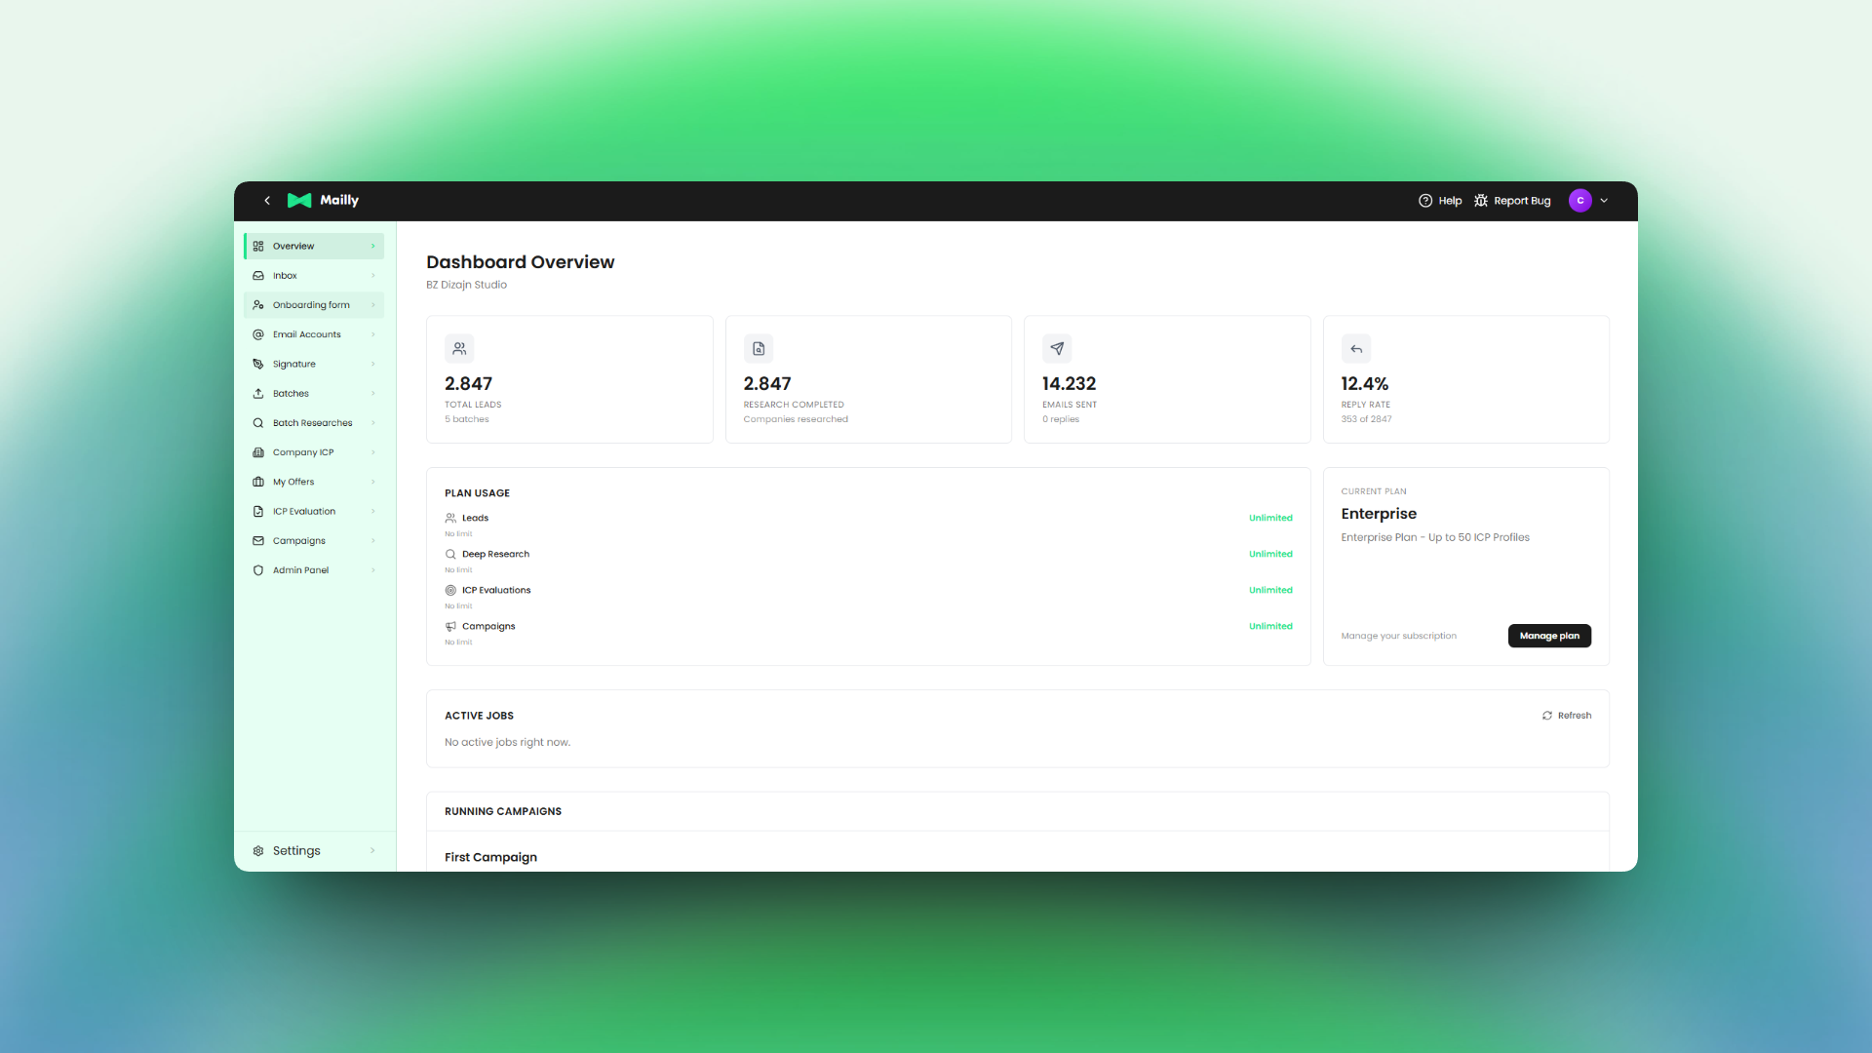Open Help question mark icon
Image resolution: width=1872 pixels, height=1053 pixels.
click(x=1425, y=201)
